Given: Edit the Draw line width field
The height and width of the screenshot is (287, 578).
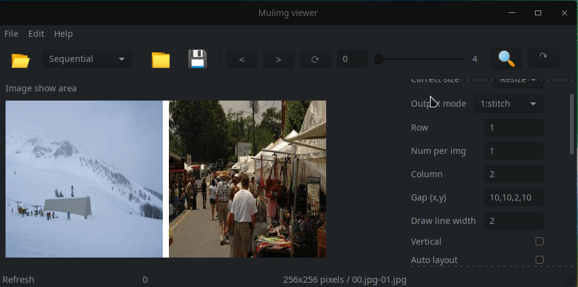Looking at the screenshot, I should click(x=514, y=221).
